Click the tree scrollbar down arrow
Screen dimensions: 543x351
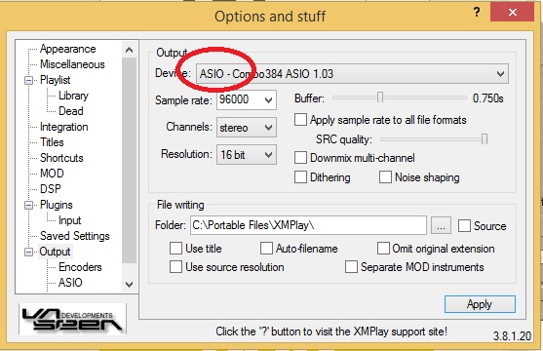coord(130,285)
